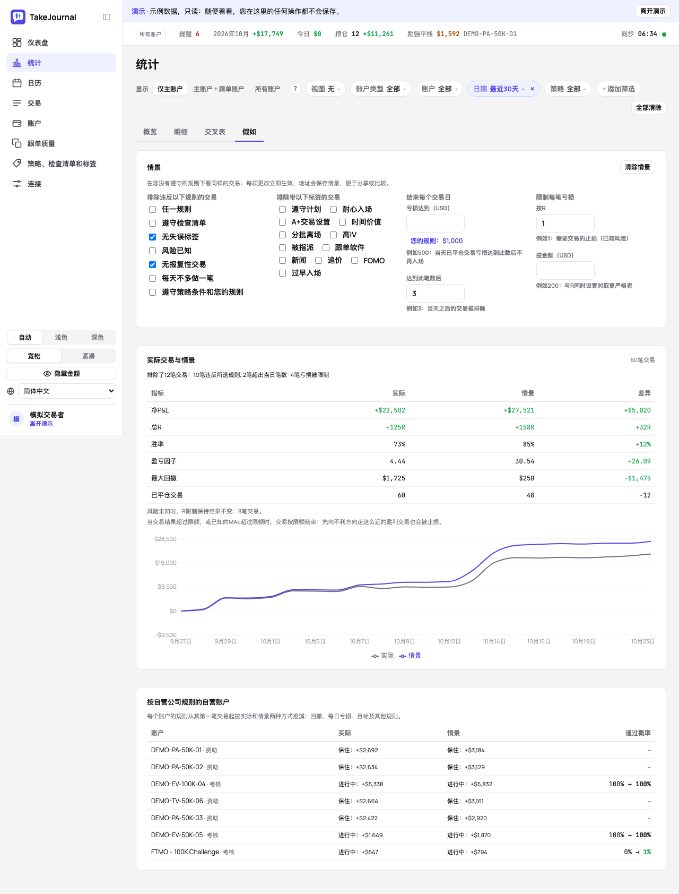Click the TakeJournal logo icon
679x894 pixels.
pyautogui.click(x=18, y=17)
